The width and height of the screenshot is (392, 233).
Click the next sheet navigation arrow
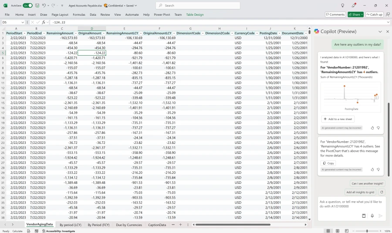13,225
